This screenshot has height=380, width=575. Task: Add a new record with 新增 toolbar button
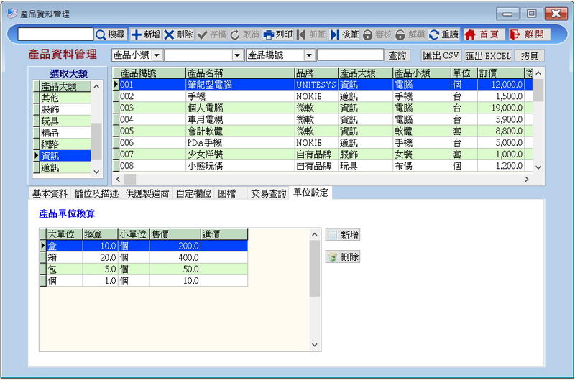(x=145, y=34)
